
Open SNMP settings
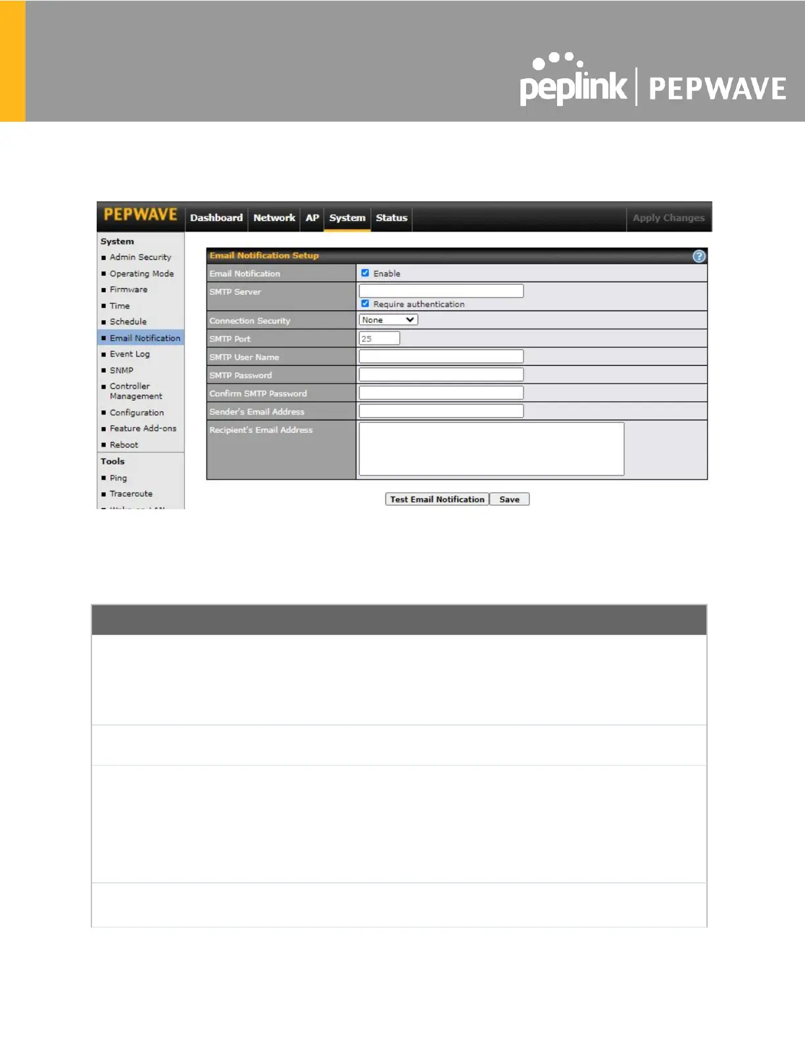click(x=122, y=370)
